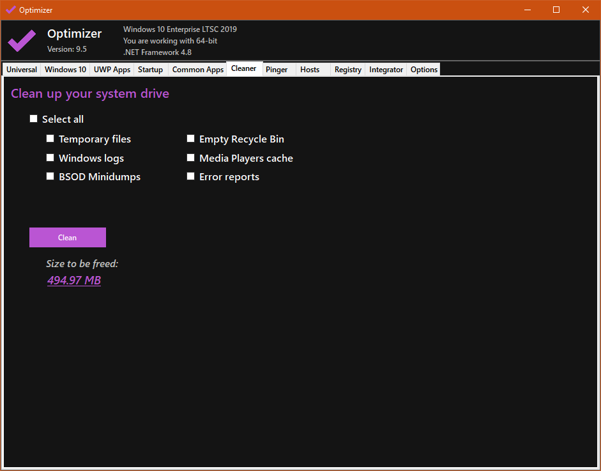
Task: Check the Select all checkbox
Action: (34, 119)
